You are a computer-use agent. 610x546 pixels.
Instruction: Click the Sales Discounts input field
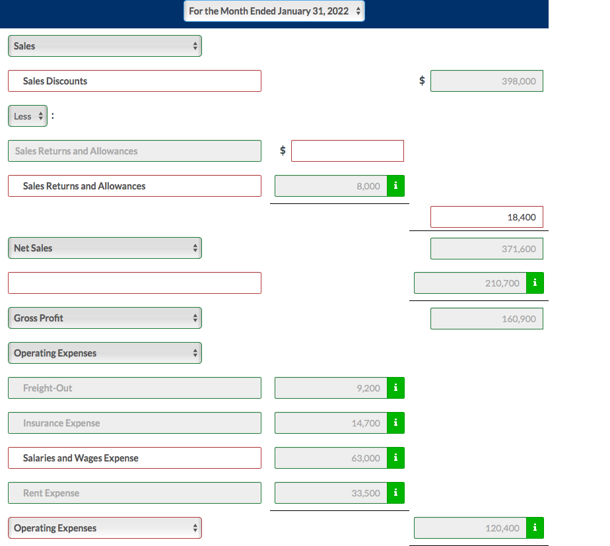(x=135, y=81)
